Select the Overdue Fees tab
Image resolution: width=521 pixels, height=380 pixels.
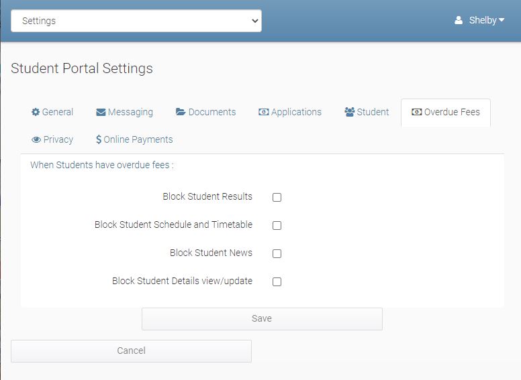point(452,112)
